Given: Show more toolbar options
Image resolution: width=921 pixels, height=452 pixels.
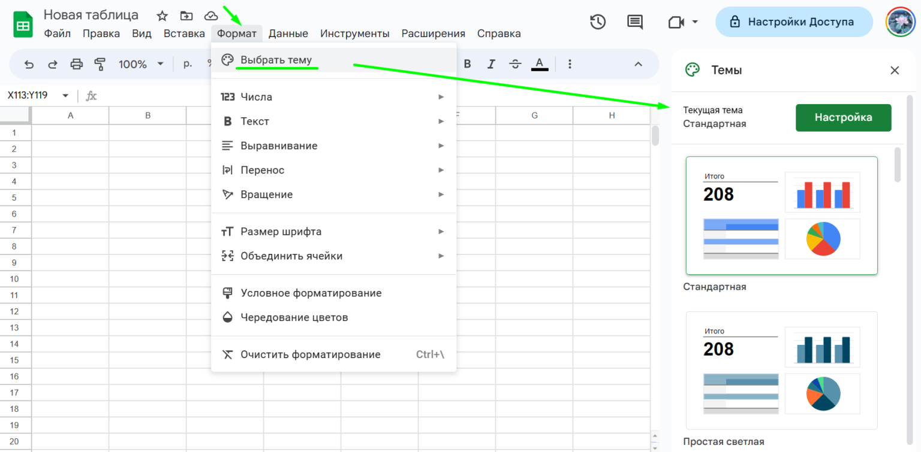Looking at the screenshot, I should [x=570, y=64].
